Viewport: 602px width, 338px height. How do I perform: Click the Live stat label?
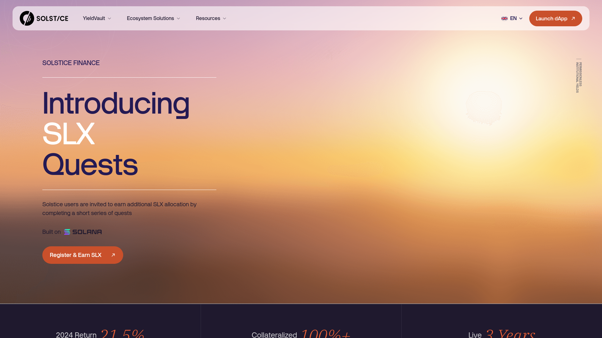coord(475,335)
